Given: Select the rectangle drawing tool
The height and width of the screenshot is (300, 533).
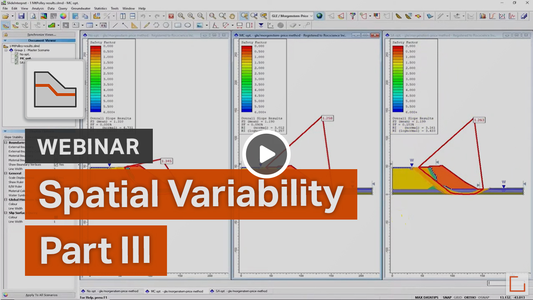Looking at the screenshot, I should pos(177,25).
